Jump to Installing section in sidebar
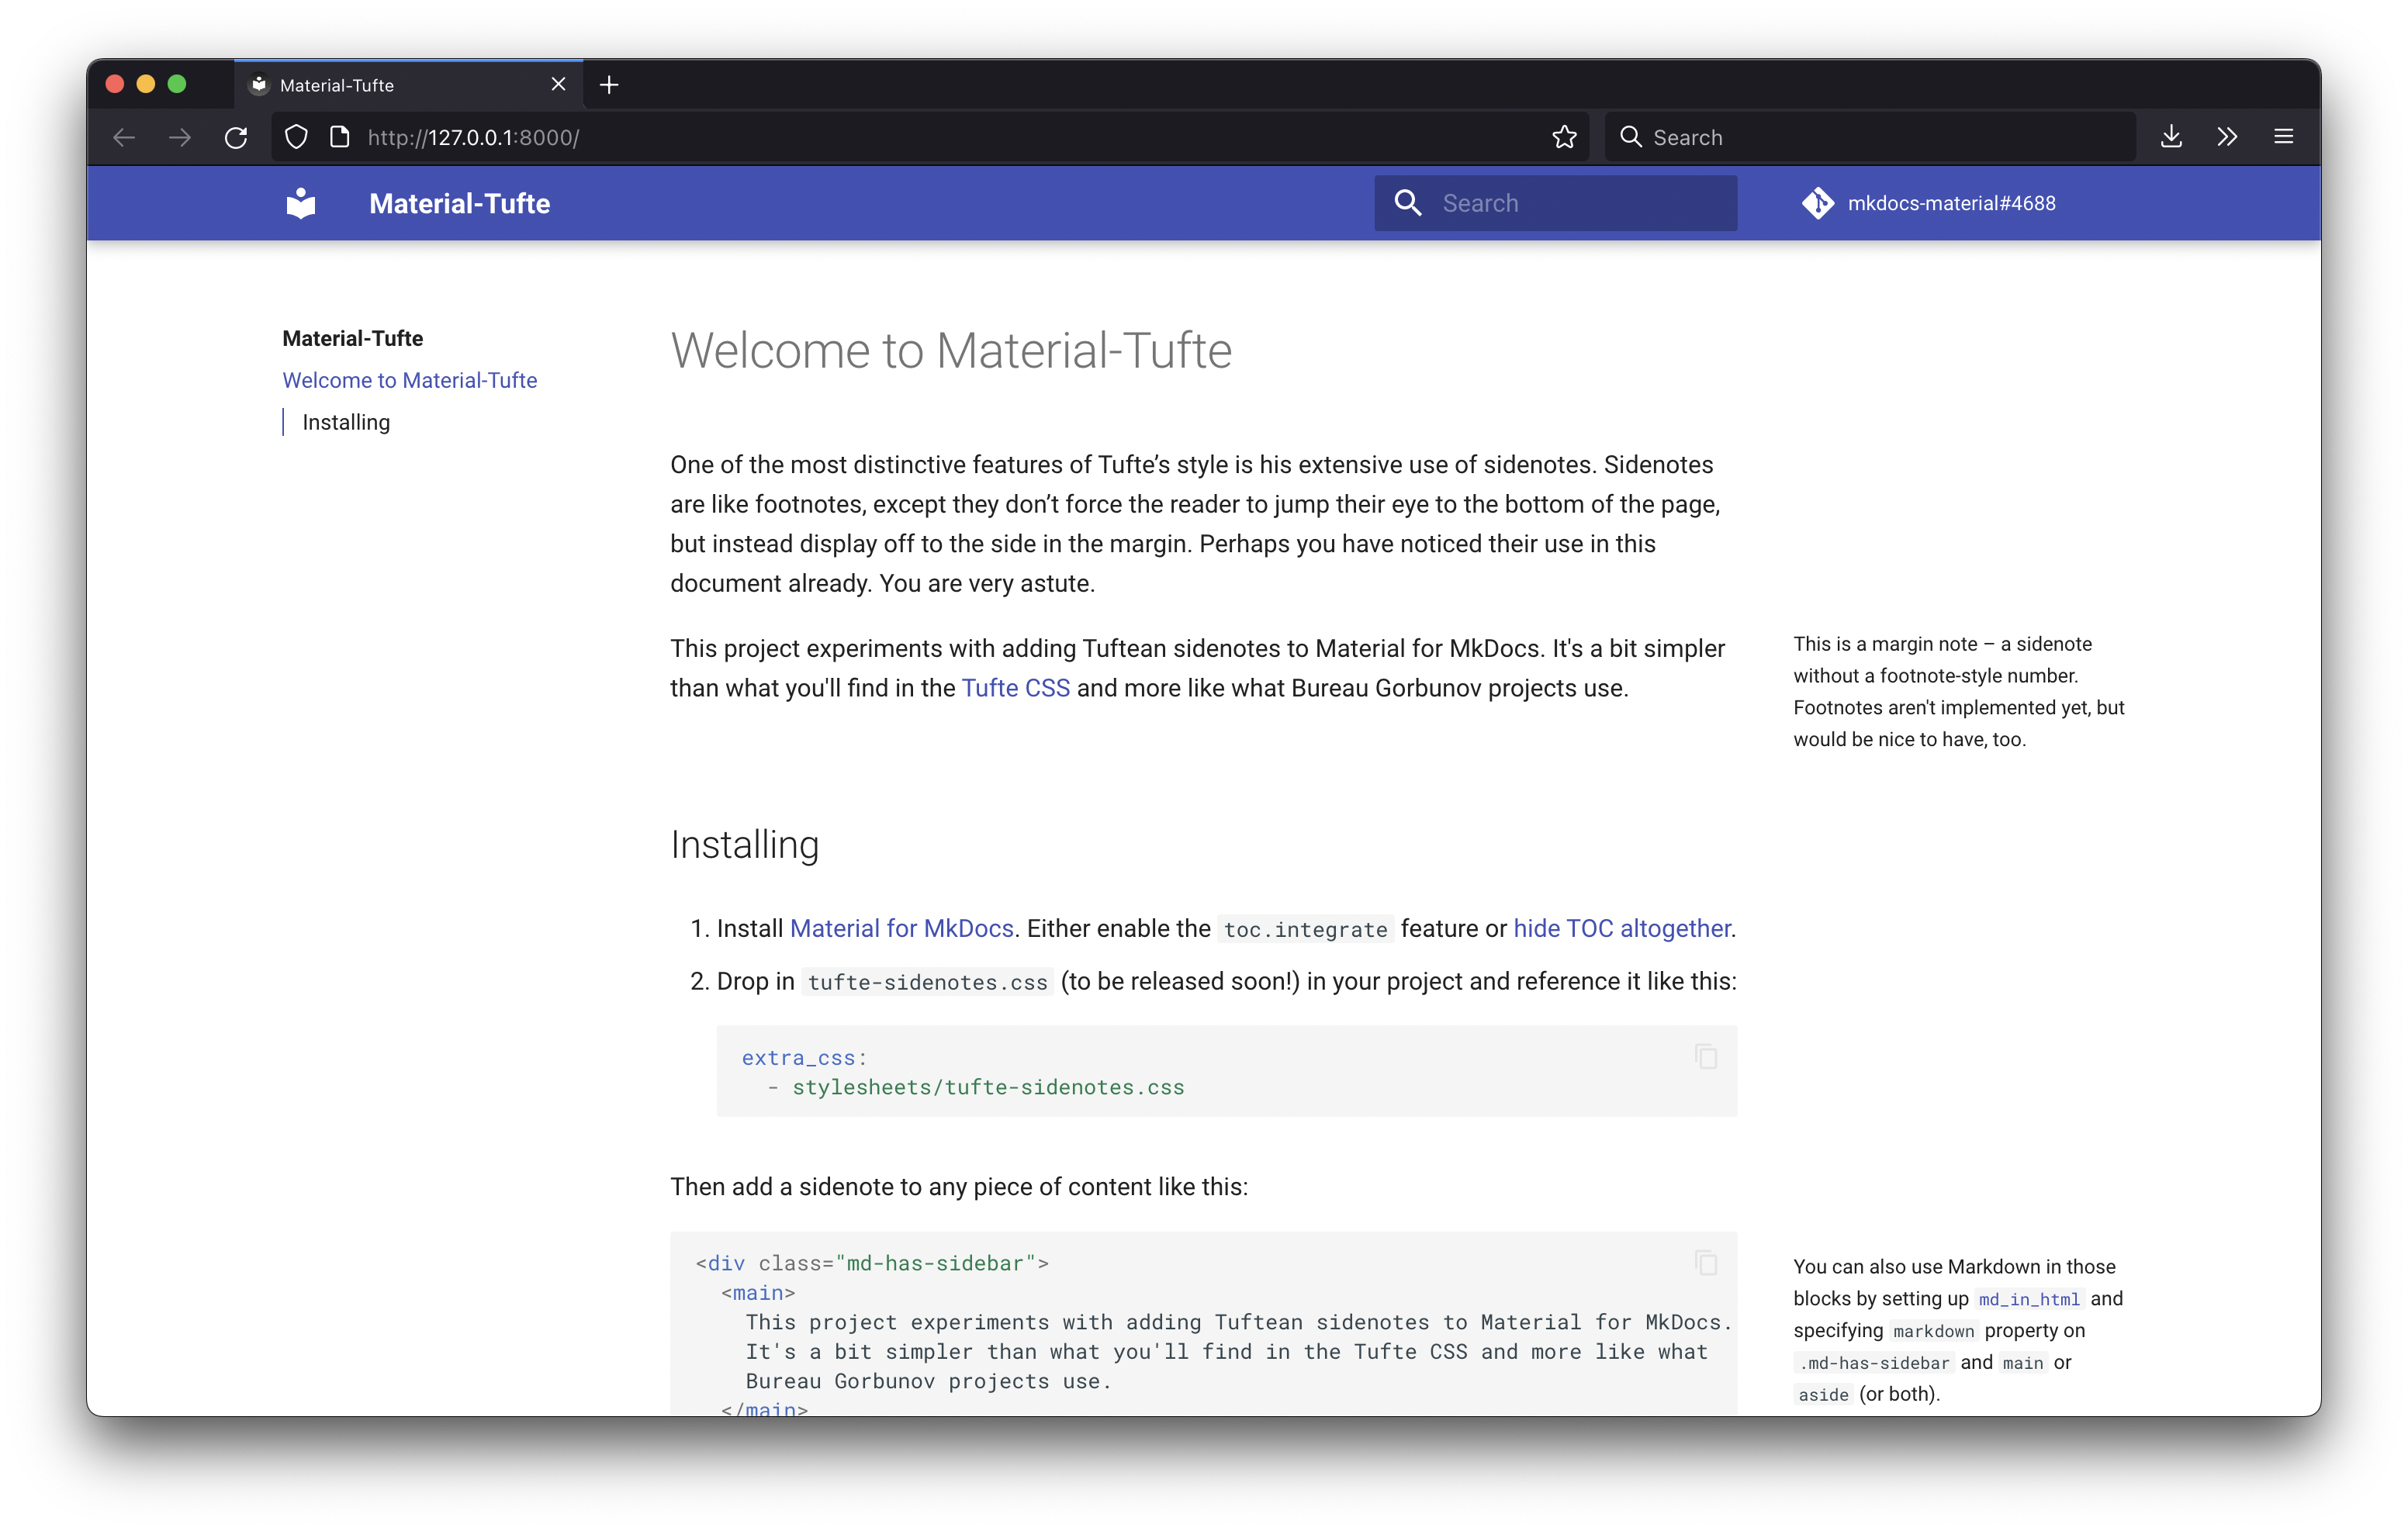 [x=346, y=422]
